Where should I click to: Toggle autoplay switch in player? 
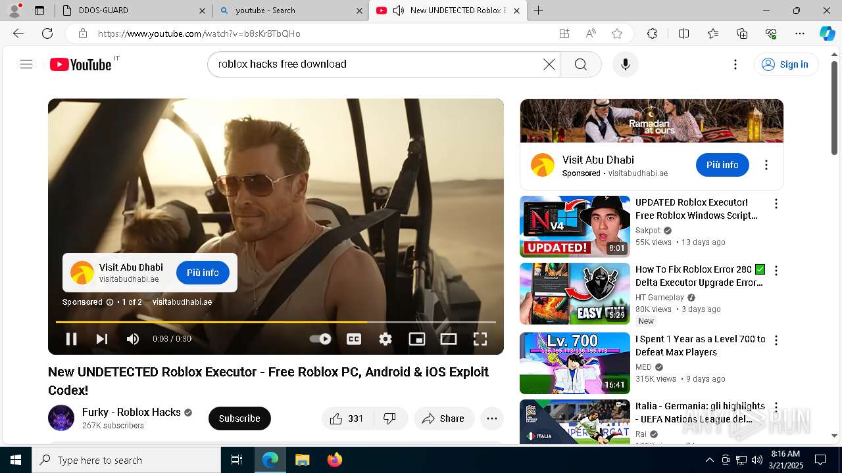pyautogui.click(x=320, y=339)
